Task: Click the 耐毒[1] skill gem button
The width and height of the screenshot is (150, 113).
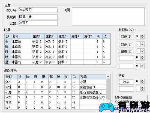Action: click(x=127, y=52)
